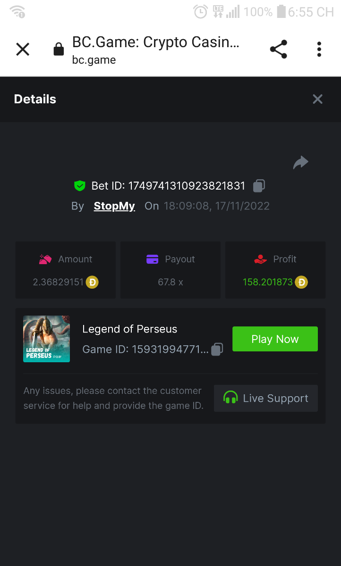
Task: Click the share arrow in bet details
Action: click(300, 163)
